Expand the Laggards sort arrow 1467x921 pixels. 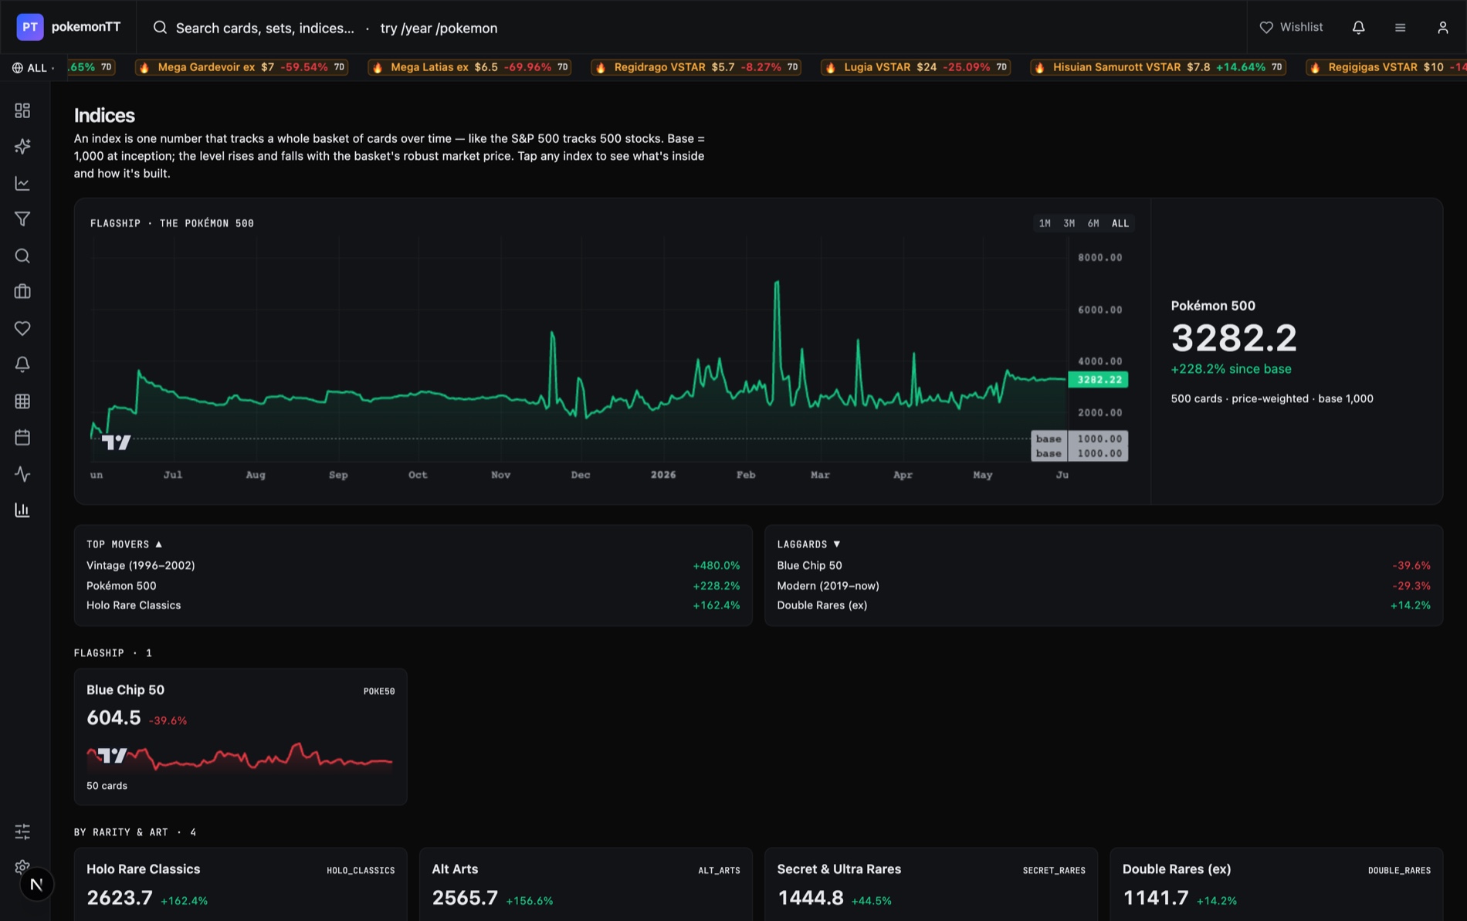point(837,544)
